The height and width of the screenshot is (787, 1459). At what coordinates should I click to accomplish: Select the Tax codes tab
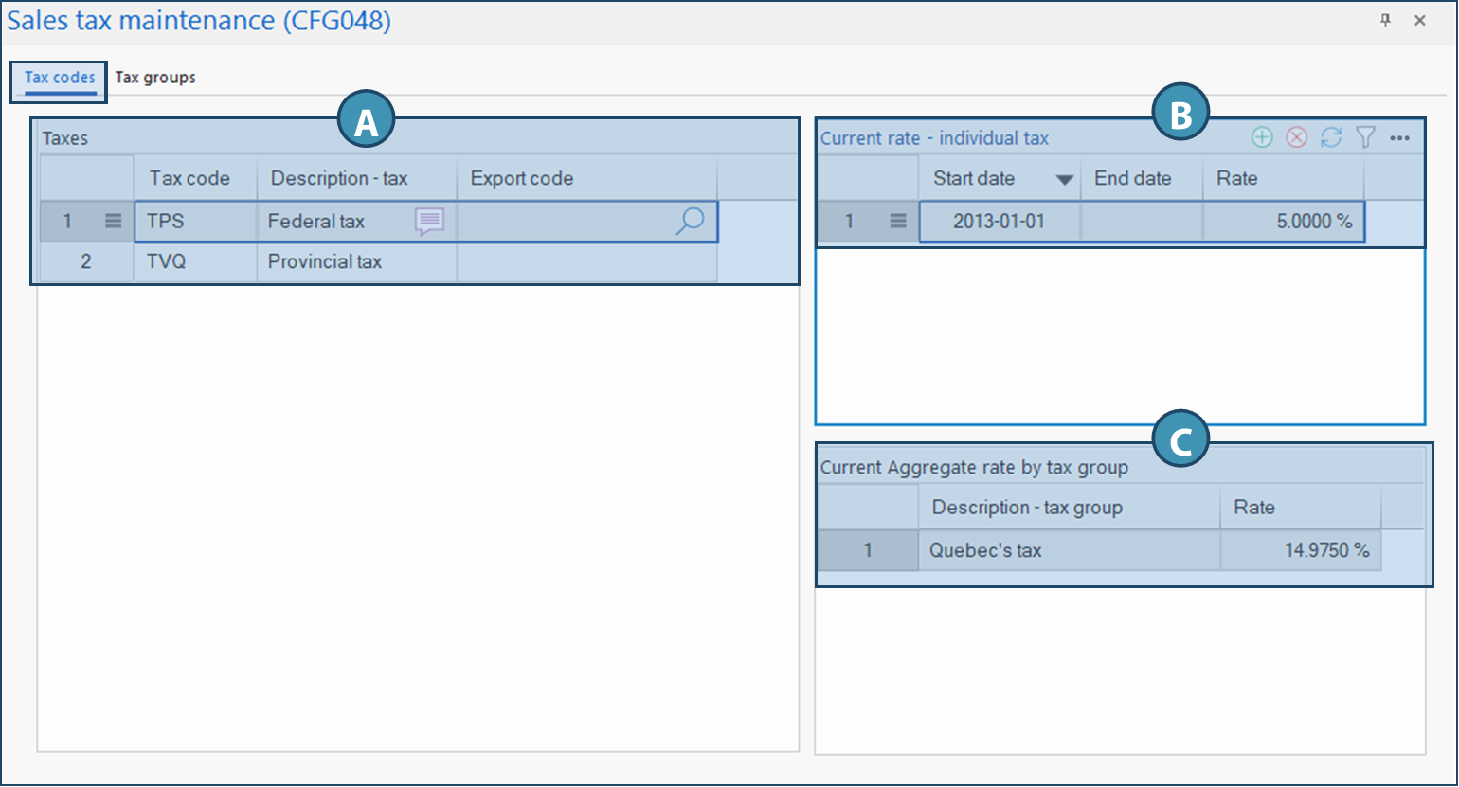[x=60, y=78]
